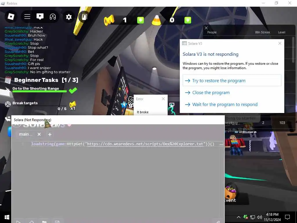Click the leaderboard panel scrollbar
The height and width of the screenshot is (223, 297).
293,50
